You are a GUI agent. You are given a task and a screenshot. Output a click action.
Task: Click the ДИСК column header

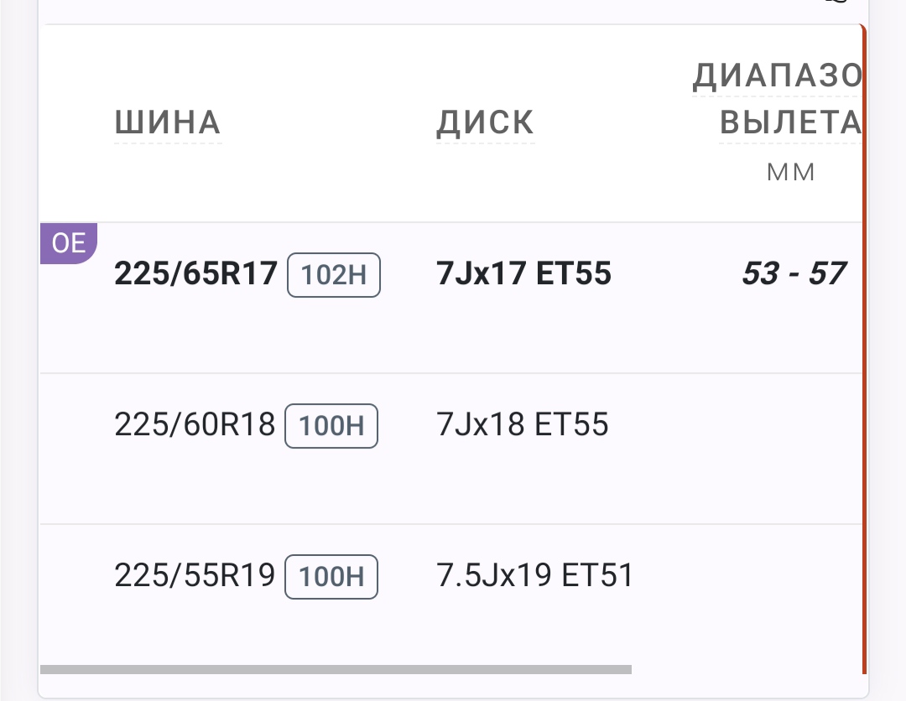pos(485,123)
